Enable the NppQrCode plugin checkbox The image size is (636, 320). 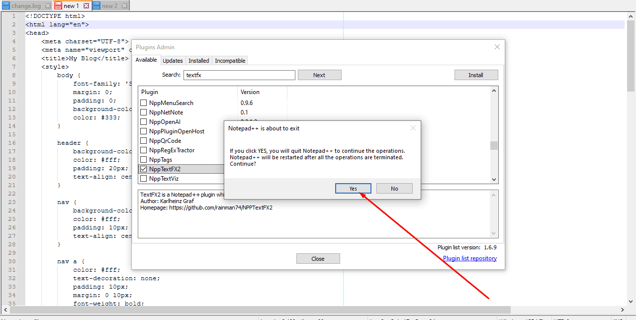click(x=144, y=140)
